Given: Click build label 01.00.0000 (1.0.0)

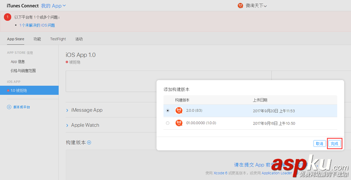Looking at the screenshot, I should pyautogui.click(x=201, y=123).
